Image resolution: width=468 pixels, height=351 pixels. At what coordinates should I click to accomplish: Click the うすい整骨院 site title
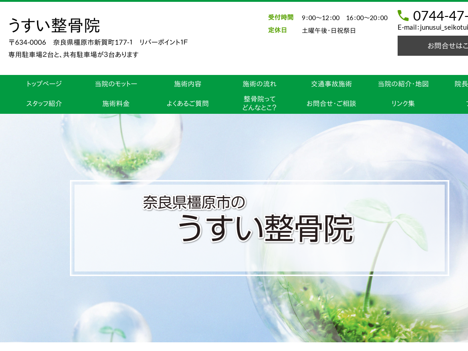click(54, 25)
